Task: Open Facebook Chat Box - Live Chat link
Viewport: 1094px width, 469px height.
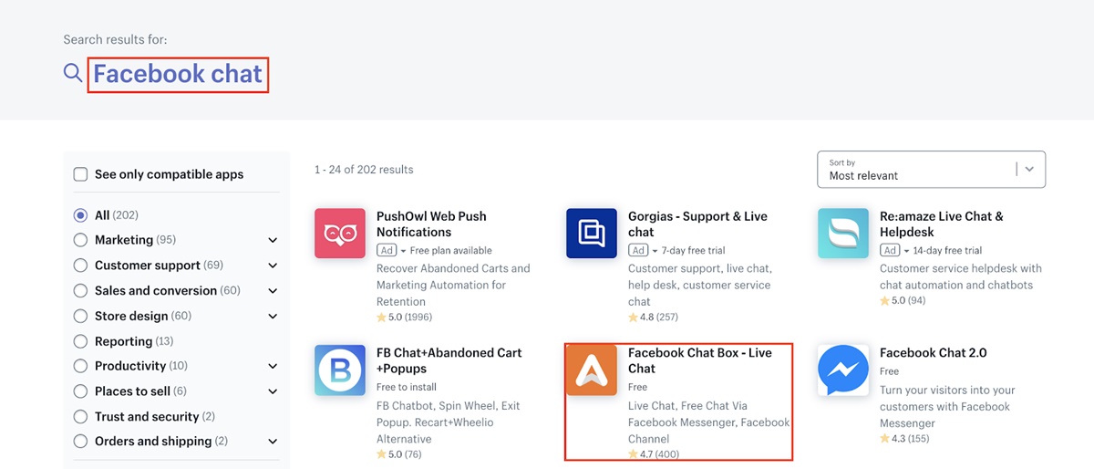Action: tap(699, 360)
